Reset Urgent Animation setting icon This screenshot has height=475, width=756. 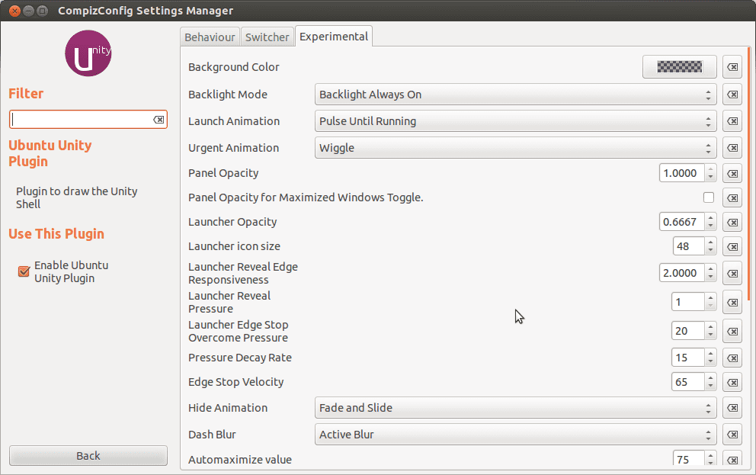point(732,148)
